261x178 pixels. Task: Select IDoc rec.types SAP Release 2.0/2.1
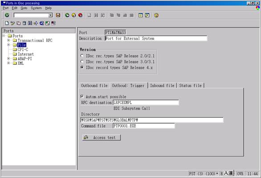(82, 56)
